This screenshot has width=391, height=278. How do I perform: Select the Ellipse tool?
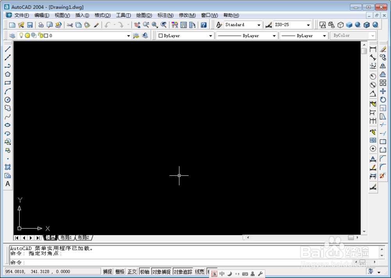pos(8,125)
